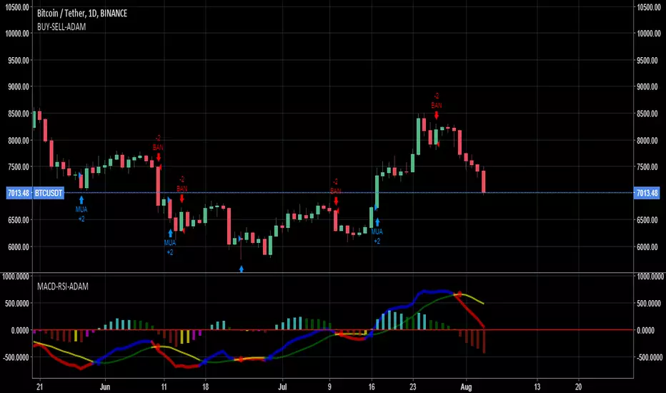Click the Jun date label on time axis
The image size is (666, 393).
[x=105, y=387]
